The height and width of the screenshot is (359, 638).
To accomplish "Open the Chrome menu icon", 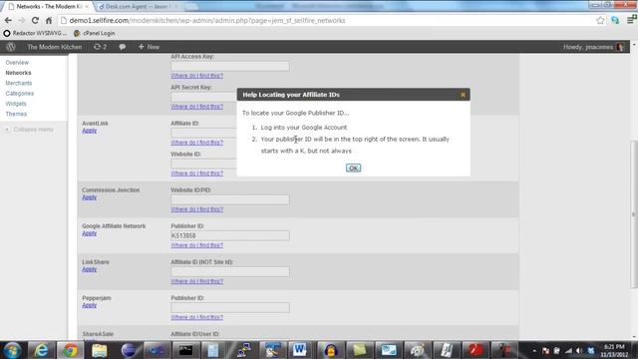I will (x=631, y=20).
